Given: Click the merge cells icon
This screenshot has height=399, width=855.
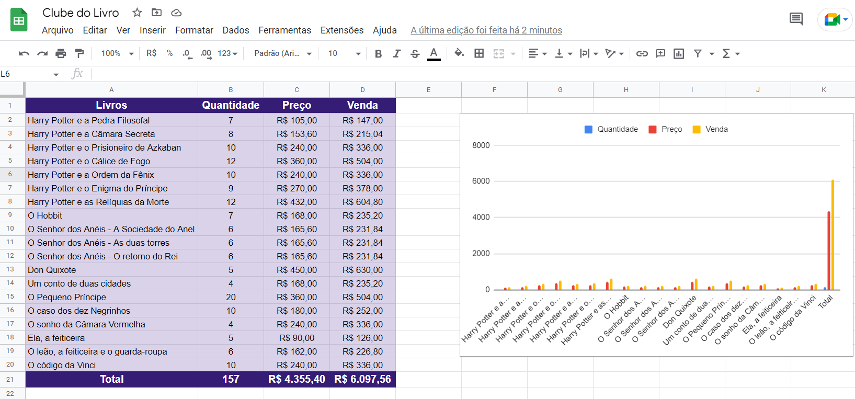Looking at the screenshot, I should pyautogui.click(x=499, y=53).
